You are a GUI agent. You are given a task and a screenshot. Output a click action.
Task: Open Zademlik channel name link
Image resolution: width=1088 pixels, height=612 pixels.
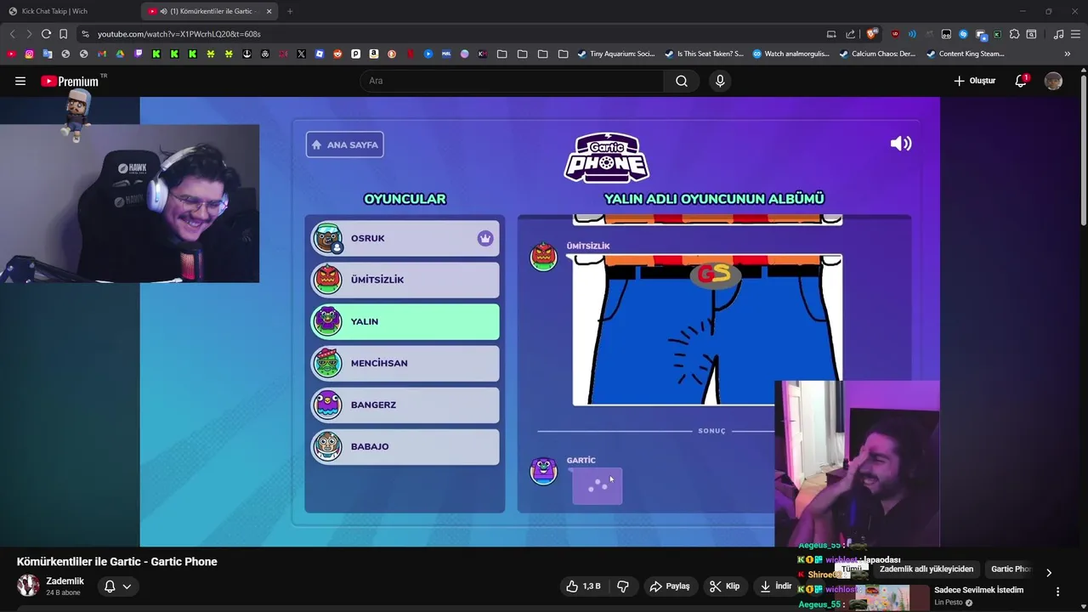(x=65, y=581)
